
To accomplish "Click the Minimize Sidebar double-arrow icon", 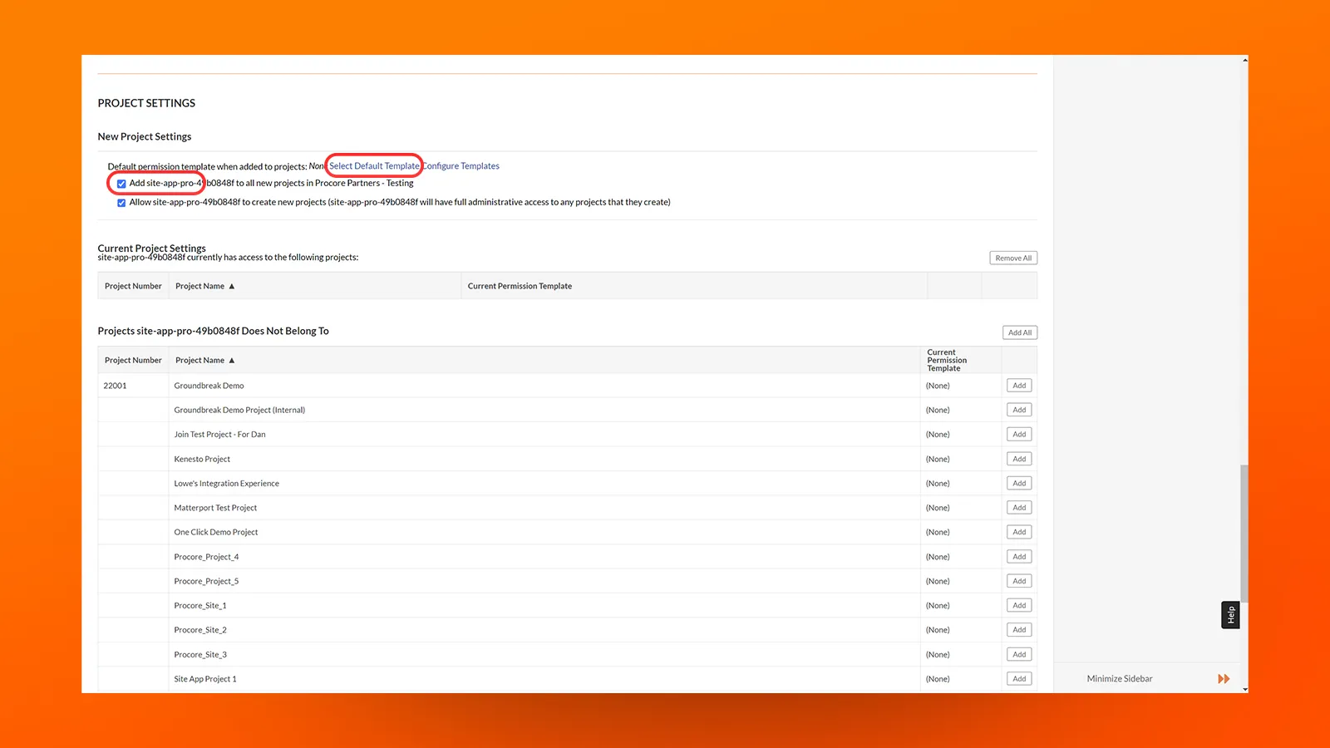I will pyautogui.click(x=1223, y=678).
